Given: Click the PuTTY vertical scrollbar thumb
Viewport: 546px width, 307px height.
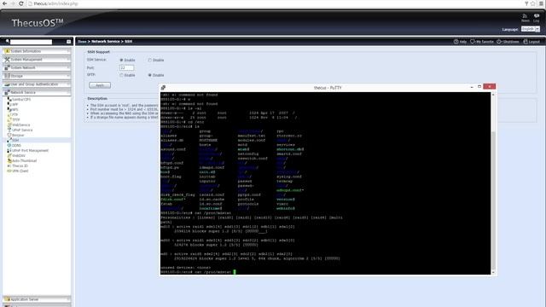Looking at the screenshot, I should 493,200.
